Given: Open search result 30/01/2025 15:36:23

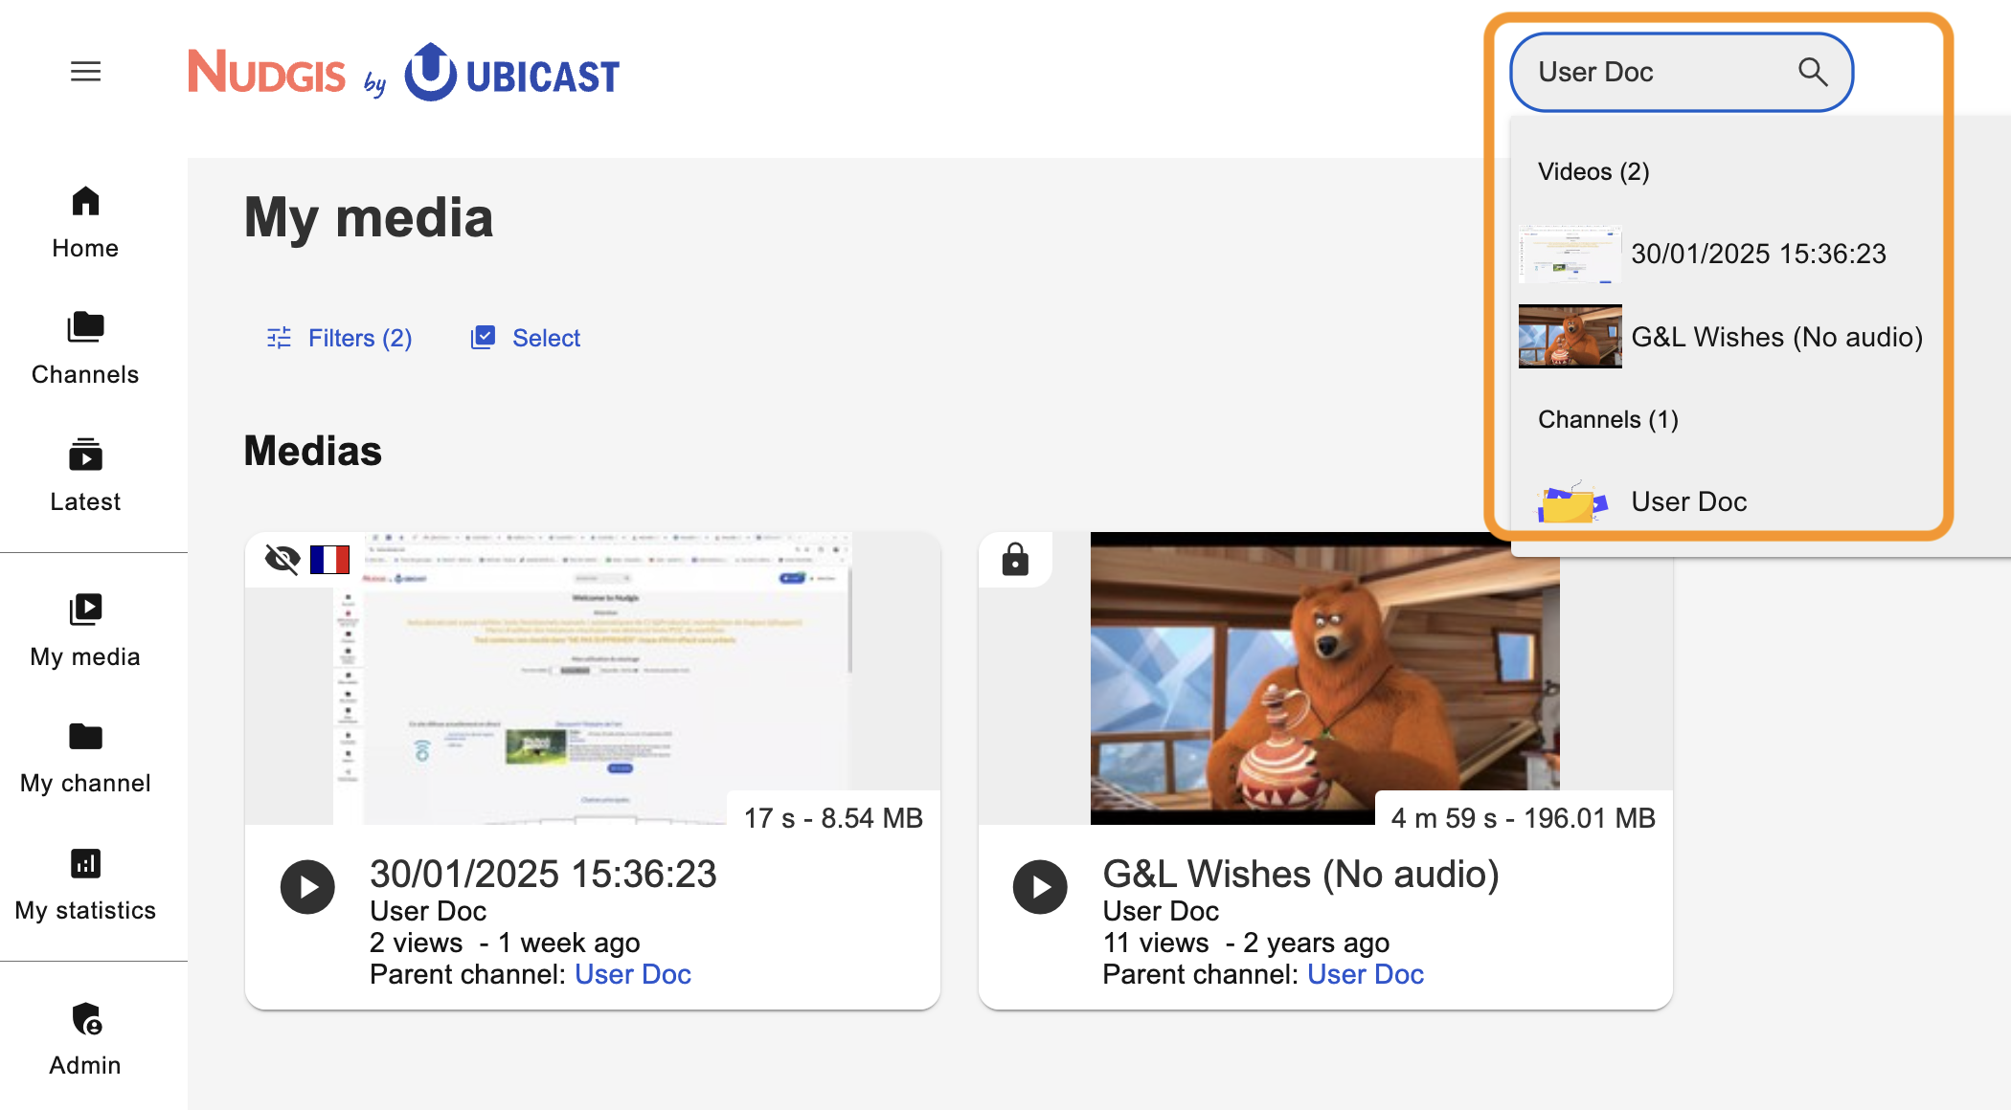Looking at the screenshot, I should 1758,254.
